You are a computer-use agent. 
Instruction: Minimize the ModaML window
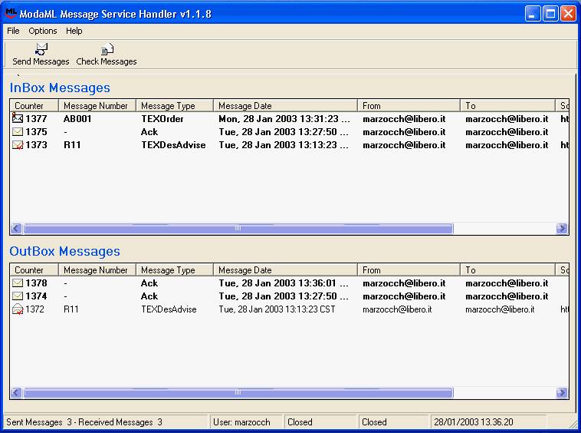tap(533, 14)
